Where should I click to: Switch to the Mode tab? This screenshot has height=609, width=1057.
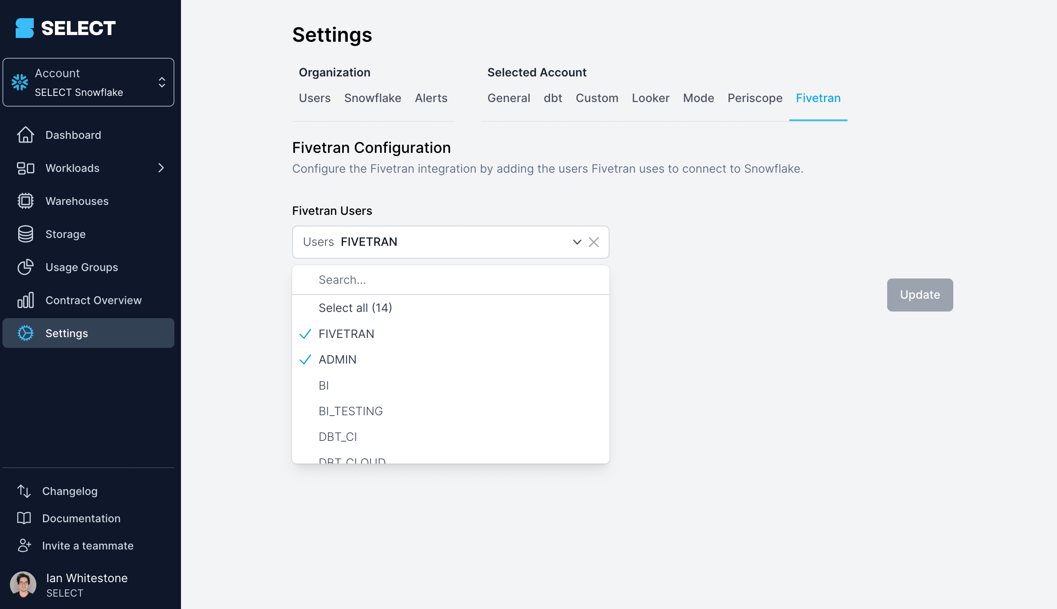[698, 98]
